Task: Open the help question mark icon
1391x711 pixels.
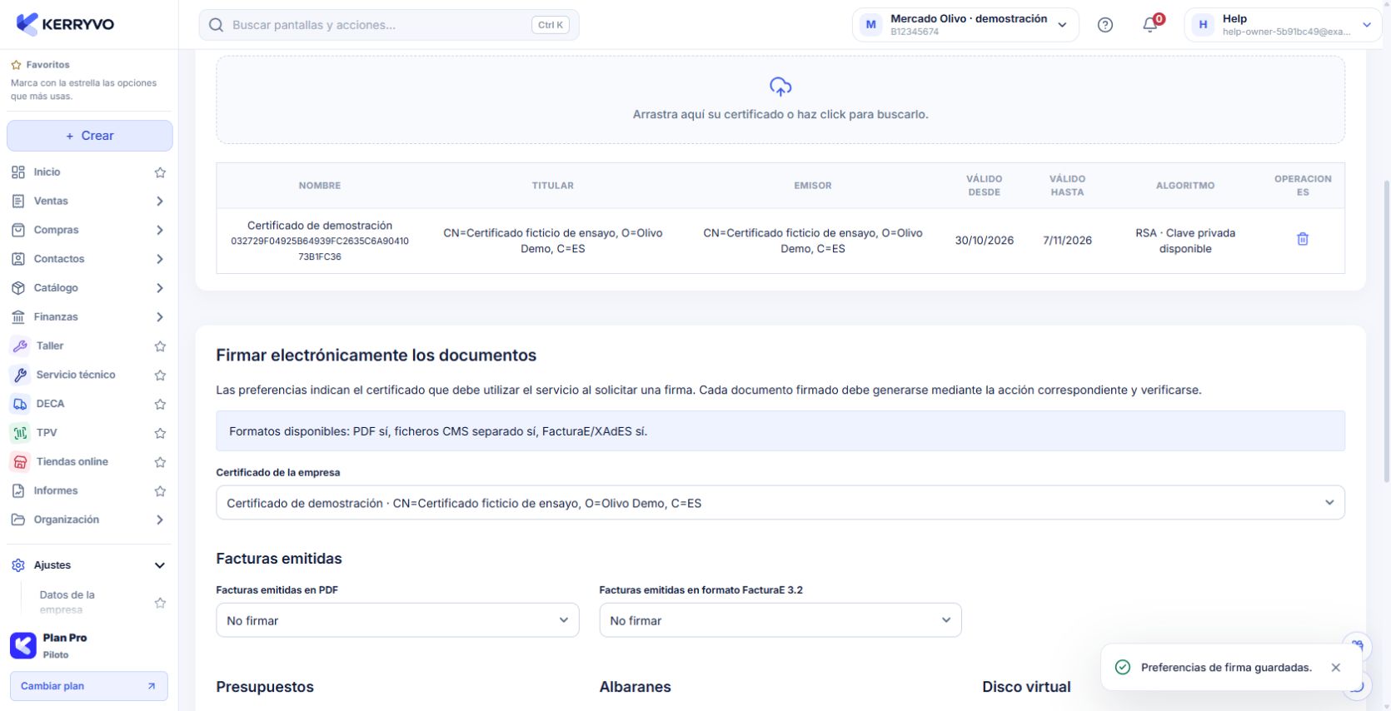Action: point(1105,25)
